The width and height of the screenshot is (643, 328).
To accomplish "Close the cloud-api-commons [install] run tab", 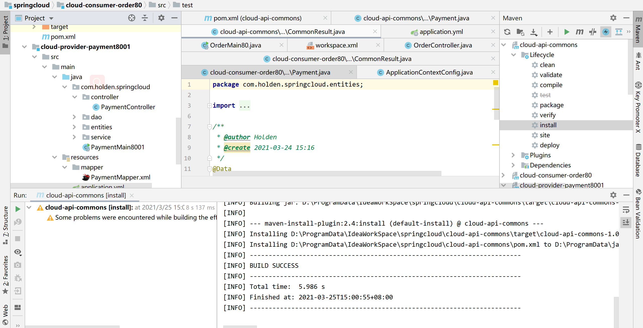I will point(132,195).
